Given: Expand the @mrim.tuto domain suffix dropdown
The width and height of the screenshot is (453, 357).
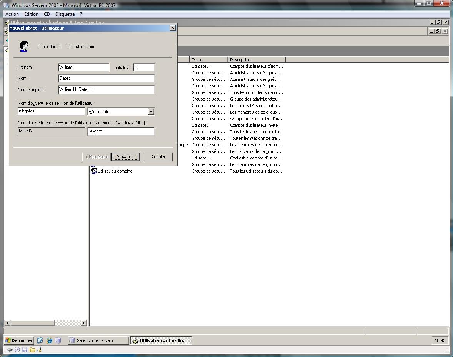Looking at the screenshot, I should point(151,111).
